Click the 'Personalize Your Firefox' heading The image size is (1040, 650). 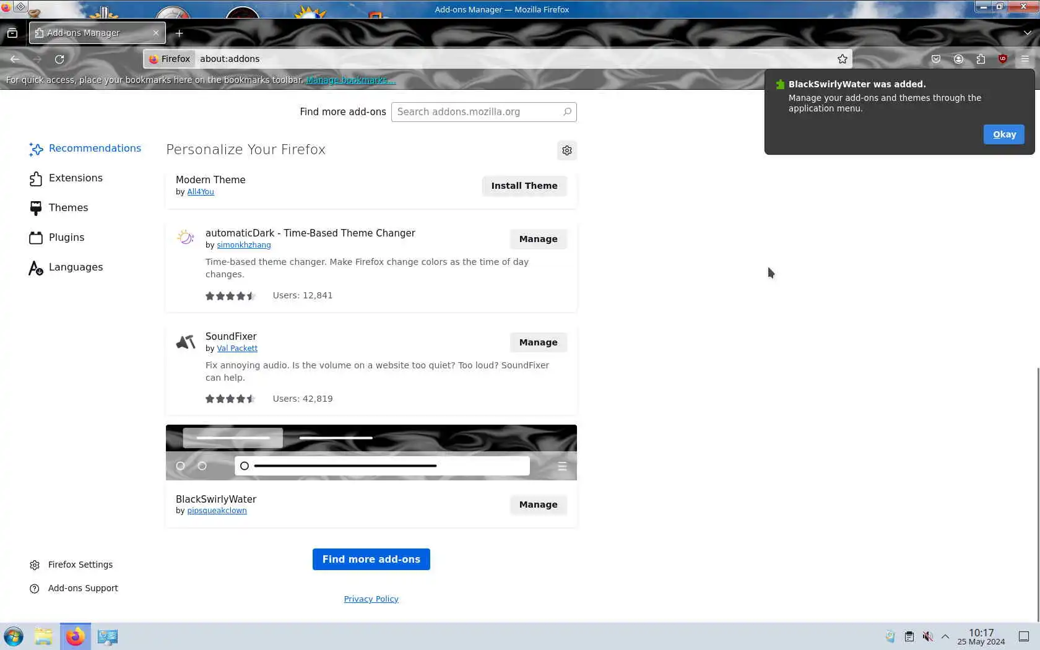[246, 150]
